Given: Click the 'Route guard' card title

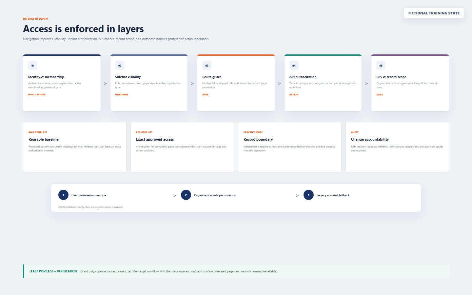Looking at the screenshot, I should (x=212, y=77).
